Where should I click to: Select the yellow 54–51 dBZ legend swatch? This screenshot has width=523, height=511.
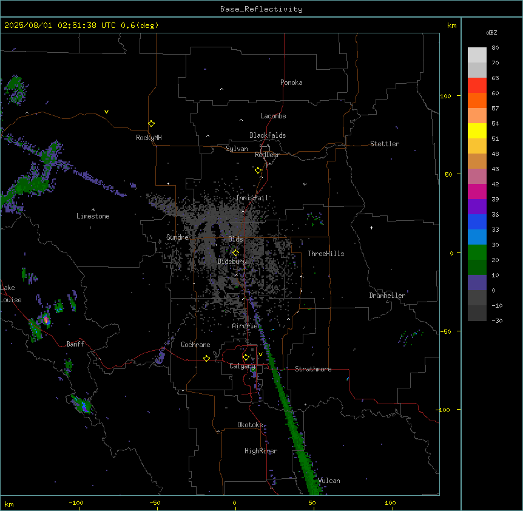click(x=477, y=130)
